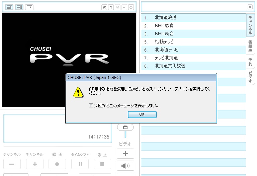
Task: Switch to compact mini-window view icon
Action: click(x=29, y=7)
